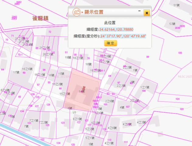This screenshot has width=192, height=146.
Task: Click the red pushpin marker on map
Action: 84,88
